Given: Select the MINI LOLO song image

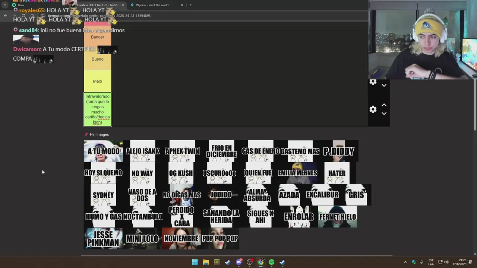Looking at the screenshot, I should [x=142, y=239].
